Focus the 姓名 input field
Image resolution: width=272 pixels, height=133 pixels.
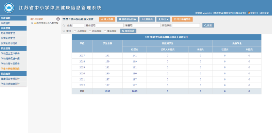(x=79, y=25)
